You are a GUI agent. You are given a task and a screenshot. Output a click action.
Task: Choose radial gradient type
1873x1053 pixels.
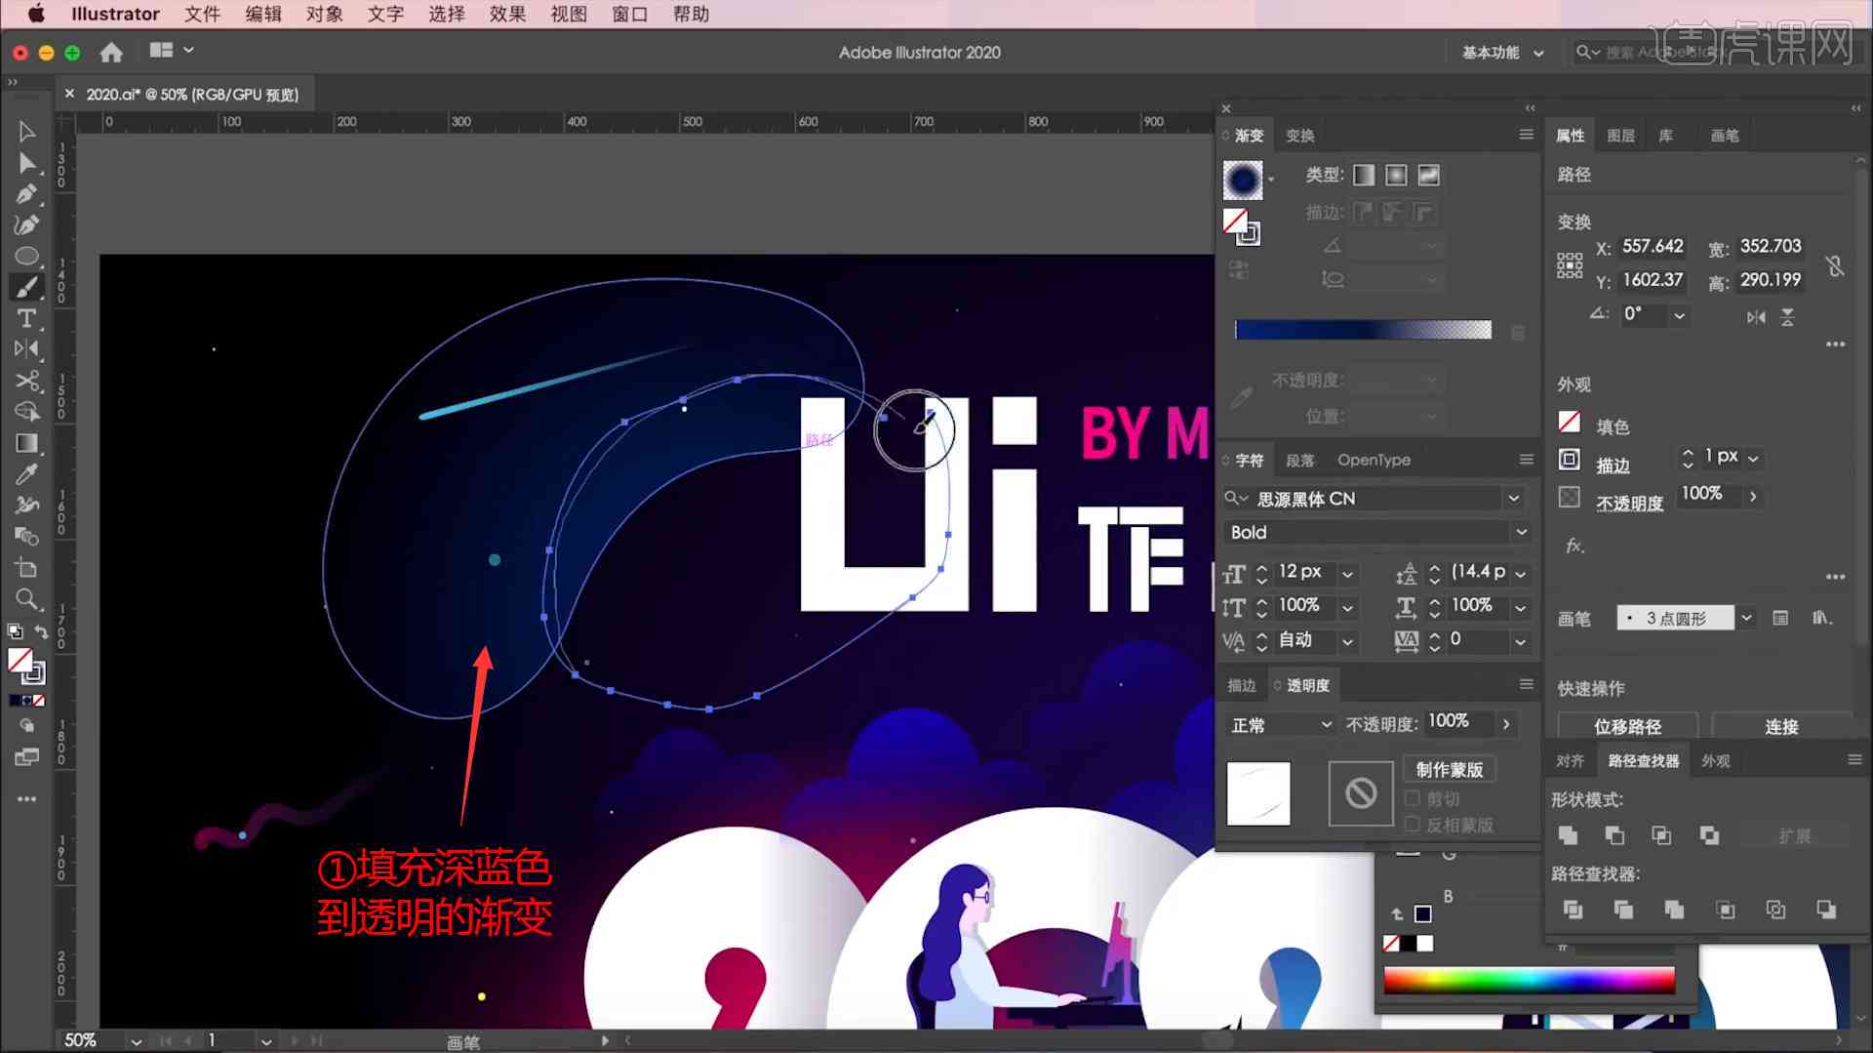[x=1396, y=175]
